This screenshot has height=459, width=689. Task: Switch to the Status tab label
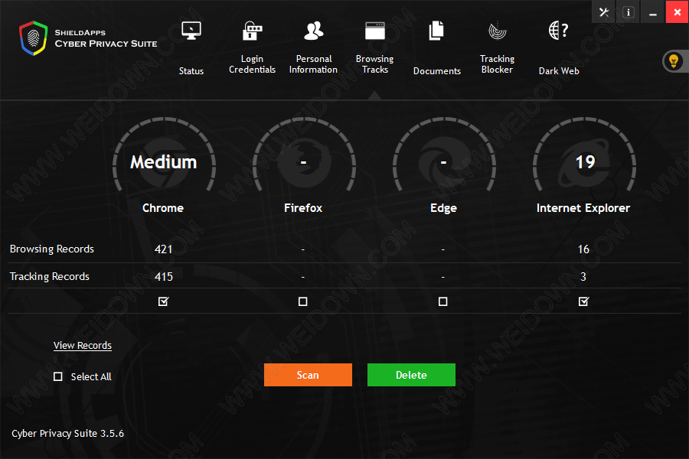point(191,70)
